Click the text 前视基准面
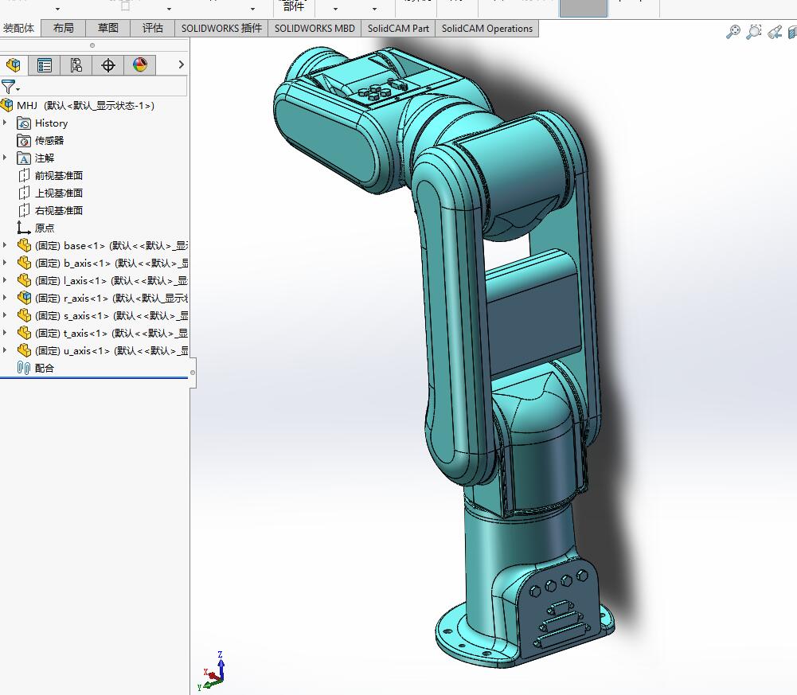Image resolution: width=797 pixels, height=695 pixels. coord(59,175)
